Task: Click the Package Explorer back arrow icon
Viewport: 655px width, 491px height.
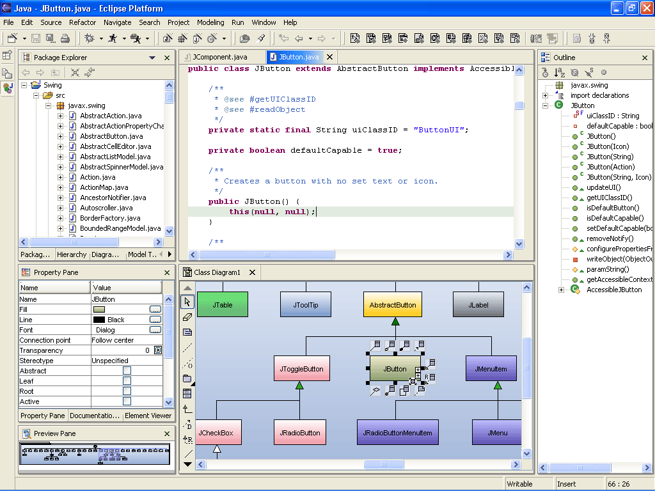Action: pos(26,72)
